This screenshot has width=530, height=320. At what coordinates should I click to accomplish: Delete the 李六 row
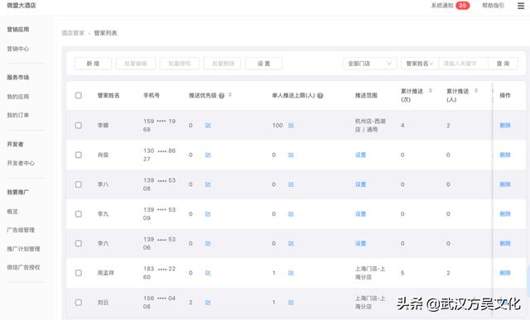(505, 243)
